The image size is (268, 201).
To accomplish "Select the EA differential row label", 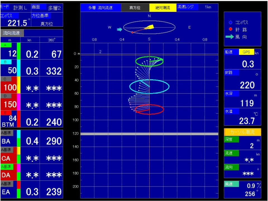I will (6, 192).
